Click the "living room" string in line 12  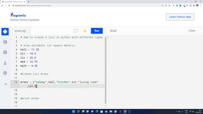88,82
